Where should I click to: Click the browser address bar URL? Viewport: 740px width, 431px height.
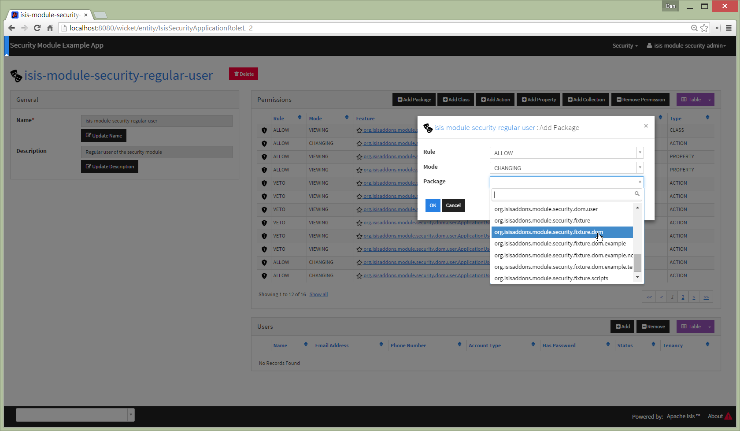(x=161, y=28)
